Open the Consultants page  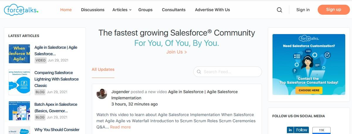[174, 10]
